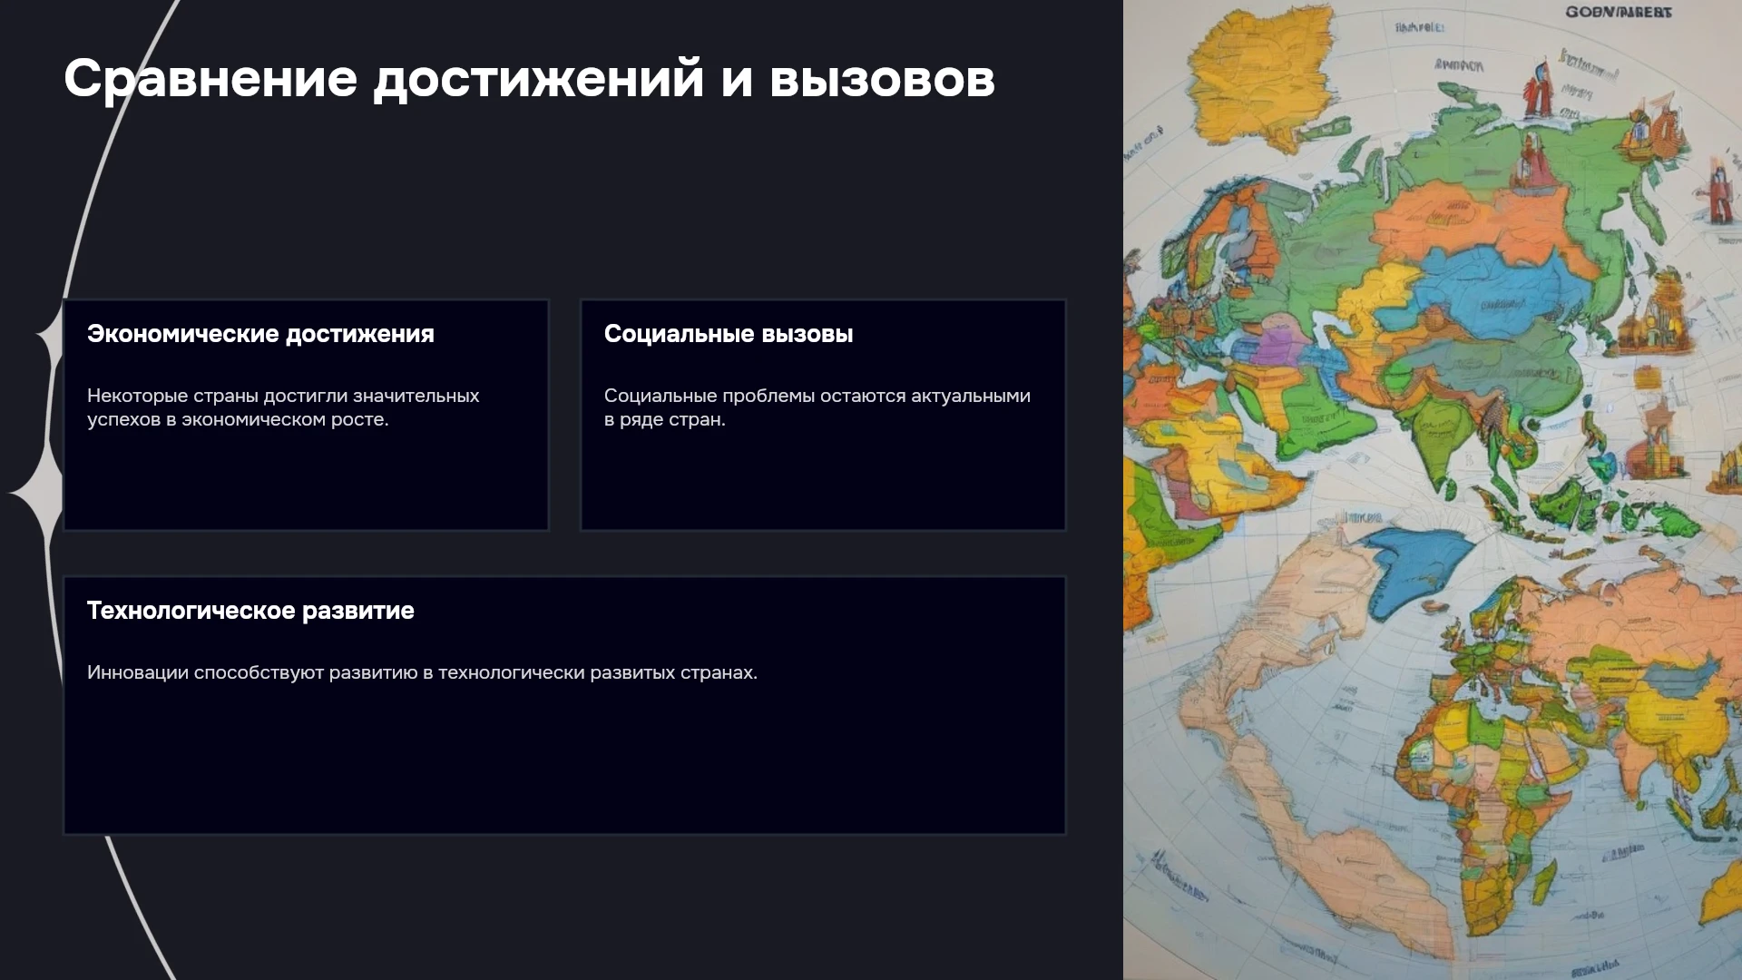This screenshot has height=980, width=1742.
Task: Click the "GOBN" label atop the map
Action: pyautogui.click(x=1618, y=12)
